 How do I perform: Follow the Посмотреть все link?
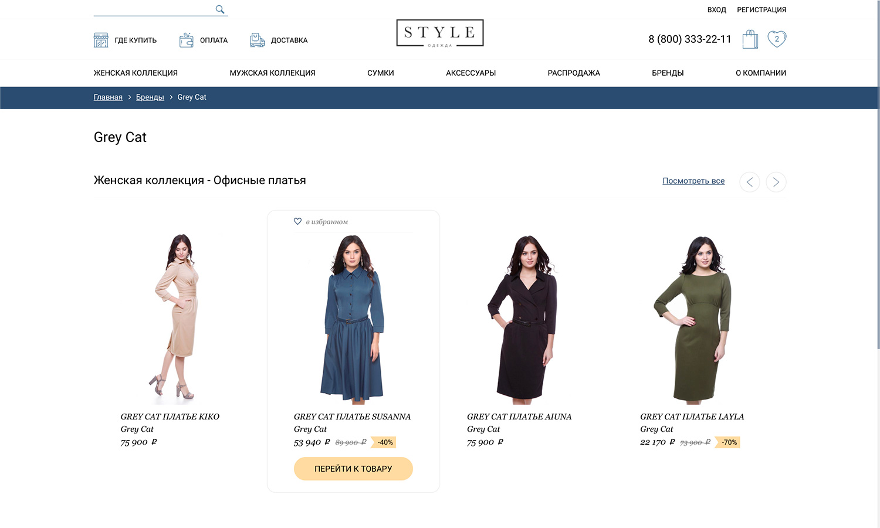pyautogui.click(x=693, y=181)
